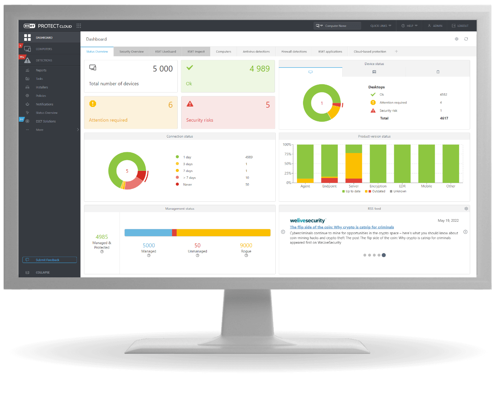Click the Collapse sidebar icon
The width and height of the screenshot is (497, 399).
[x=27, y=272]
